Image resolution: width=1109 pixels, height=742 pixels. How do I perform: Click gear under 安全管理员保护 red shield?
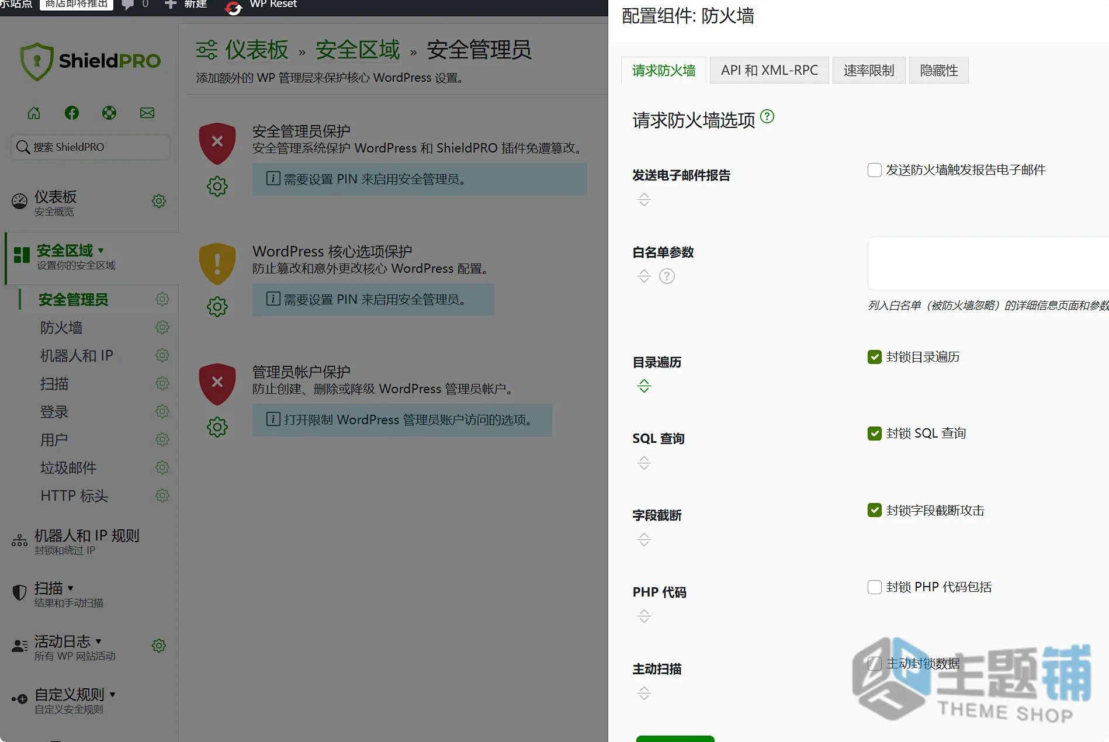(x=217, y=186)
